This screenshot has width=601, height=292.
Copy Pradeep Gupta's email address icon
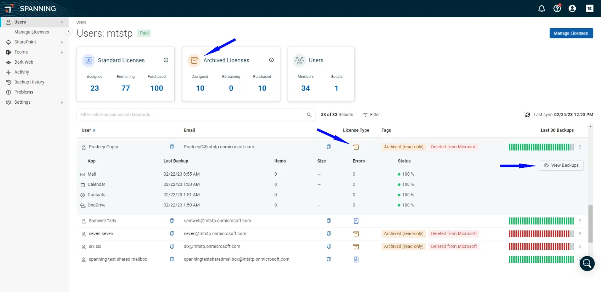[329, 147]
